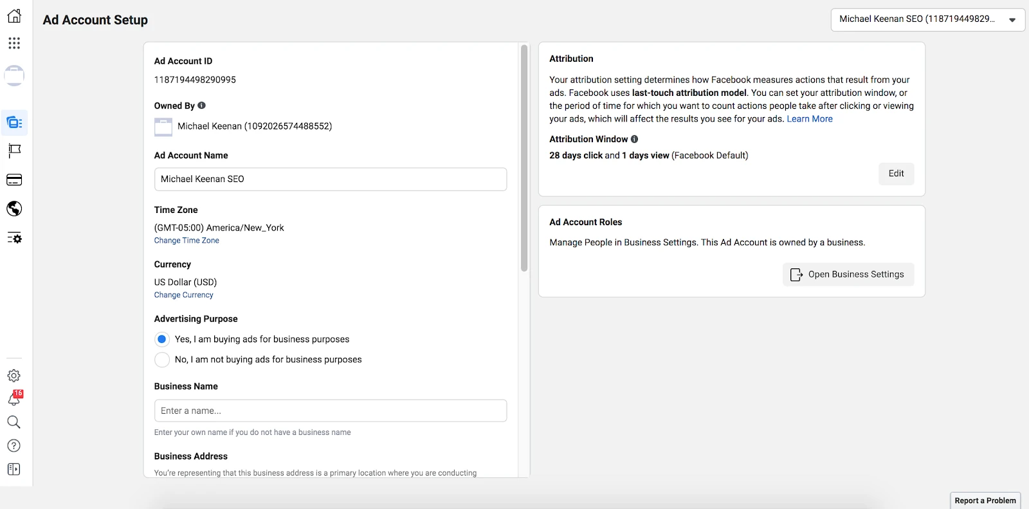Select 'No, I am not buying ads' option
Viewport: 1029px width, 509px height.
[x=162, y=360]
